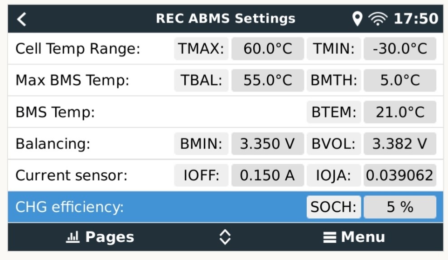448x260 pixels.
Task: Click the TMAX label button
Action: pyautogui.click(x=201, y=48)
